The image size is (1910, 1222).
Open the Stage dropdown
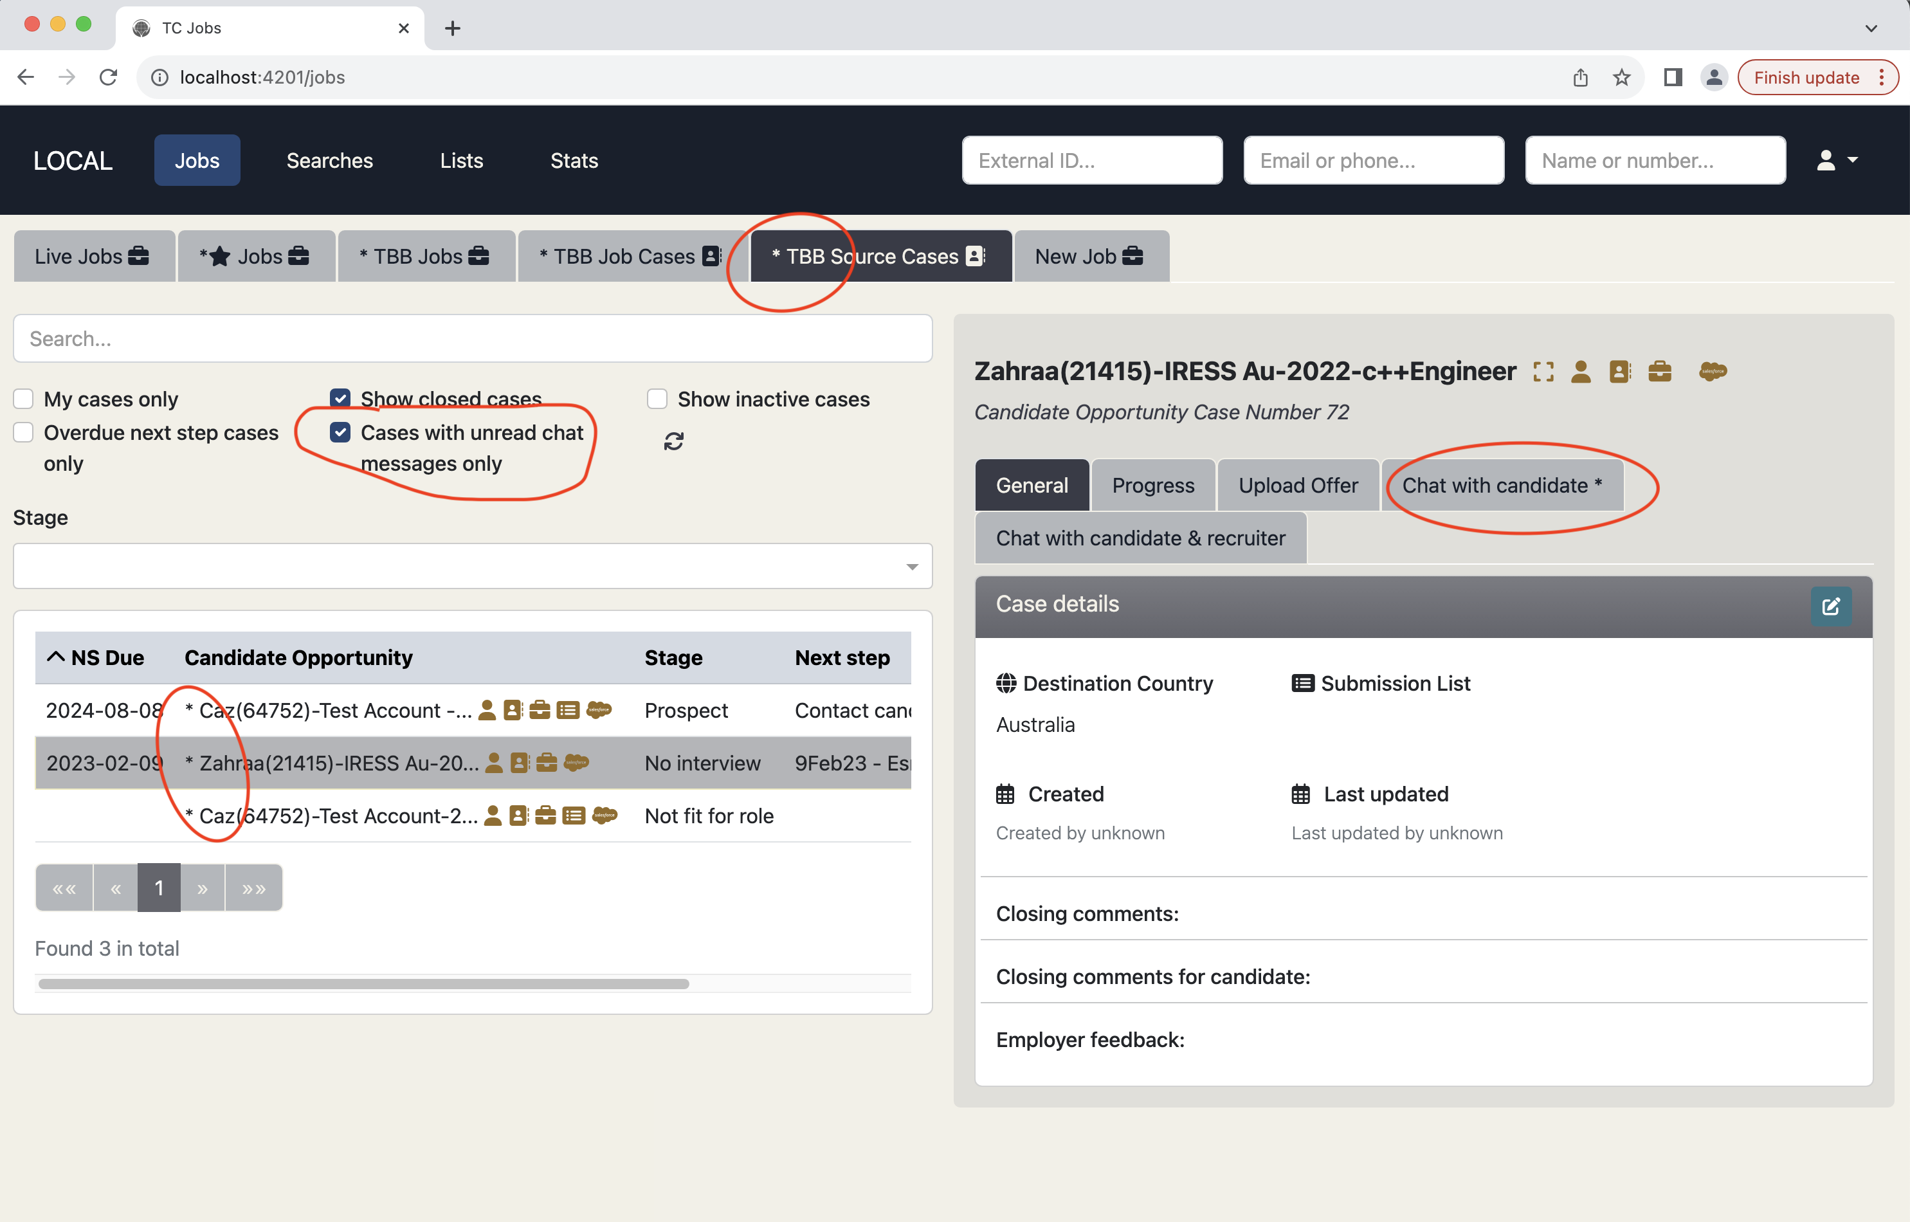[x=473, y=566]
